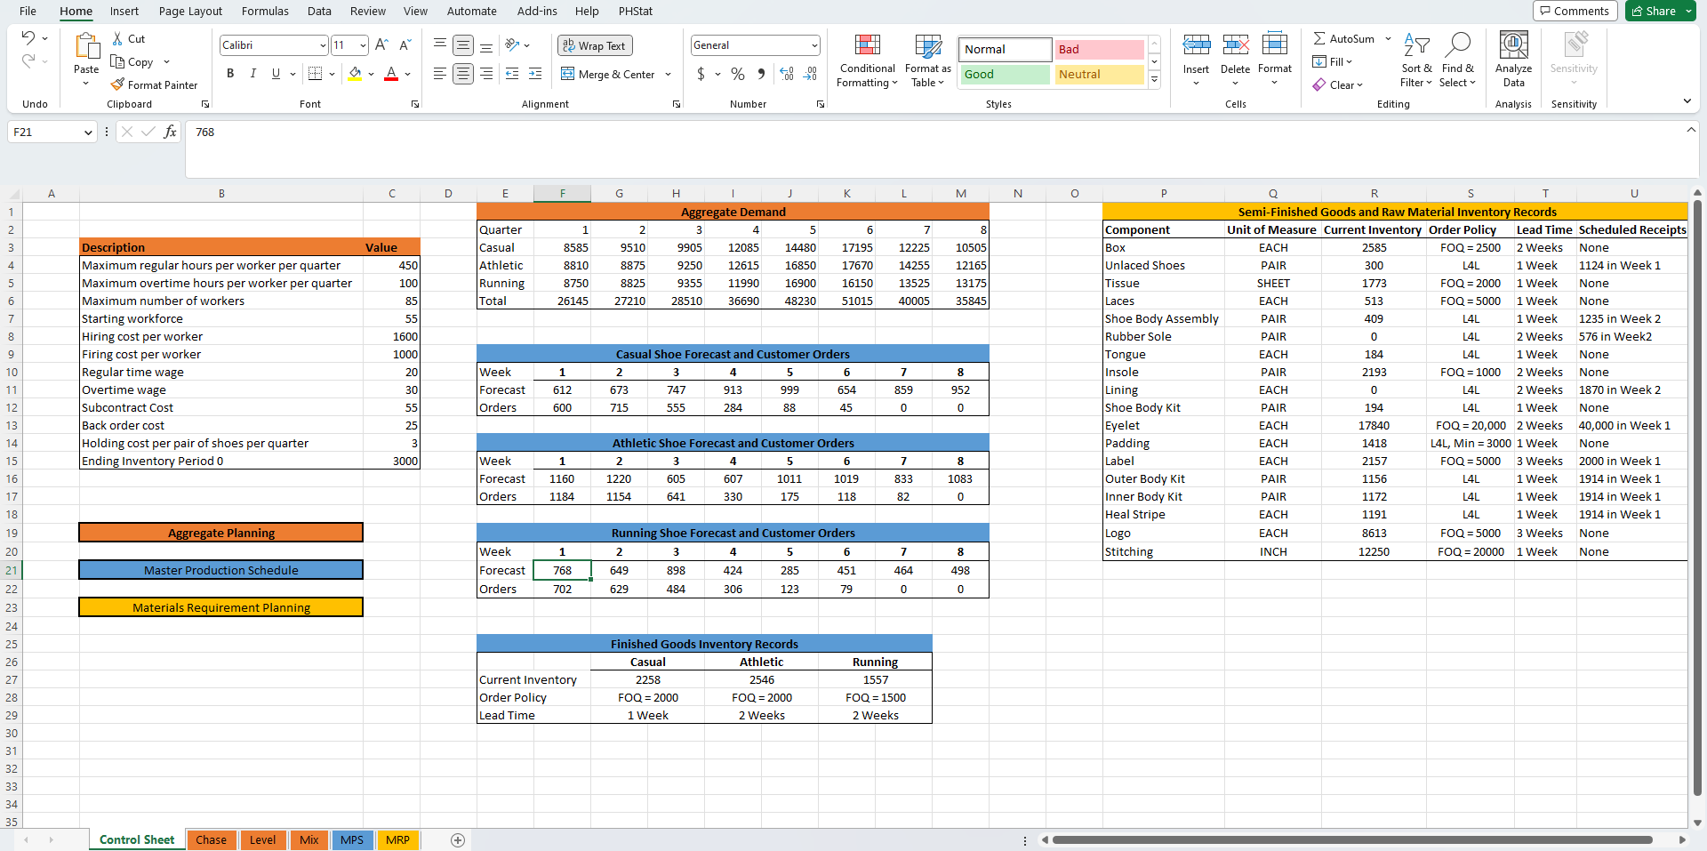Expand the Fill Color dropdown arrow

[373, 75]
